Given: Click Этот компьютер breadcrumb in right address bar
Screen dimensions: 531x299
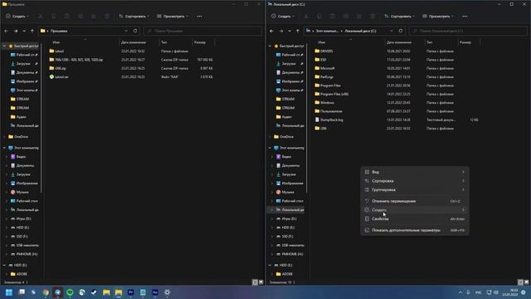Looking at the screenshot, I should 327,31.
